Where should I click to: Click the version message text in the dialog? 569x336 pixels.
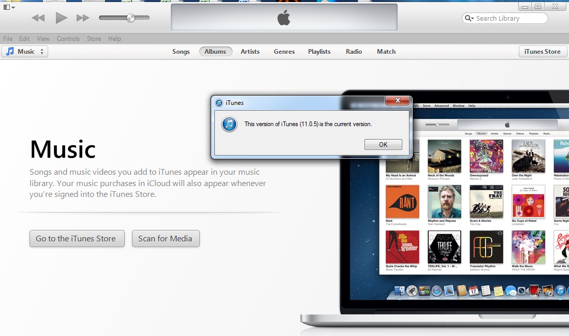(x=308, y=124)
